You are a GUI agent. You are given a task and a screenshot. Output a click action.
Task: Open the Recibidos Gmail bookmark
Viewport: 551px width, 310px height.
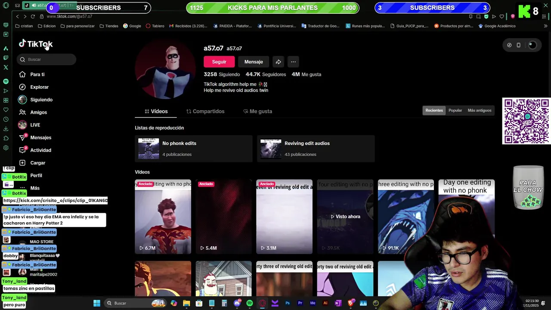(188, 26)
